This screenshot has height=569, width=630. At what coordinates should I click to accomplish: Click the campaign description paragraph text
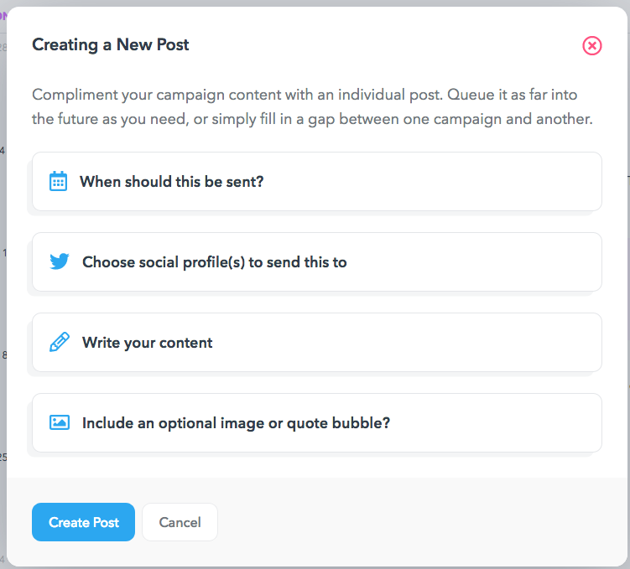click(x=313, y=106)
